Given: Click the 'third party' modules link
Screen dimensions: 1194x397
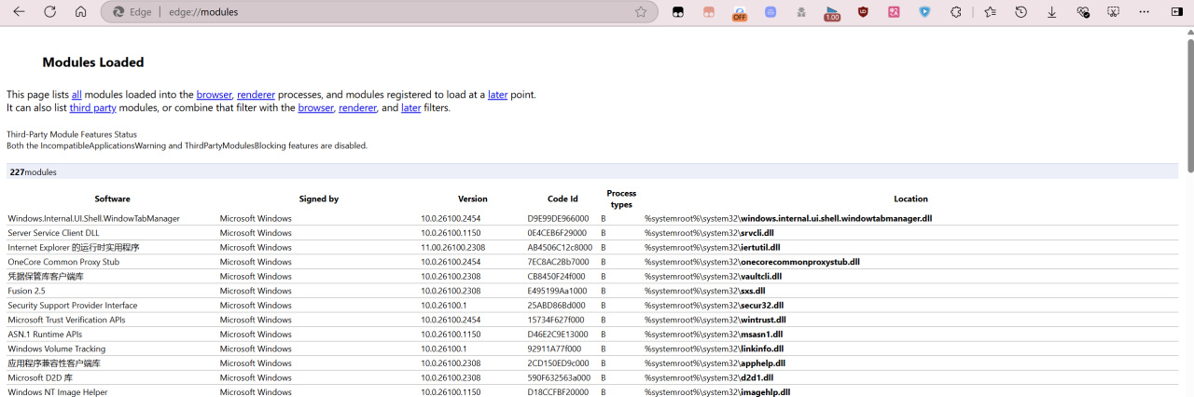Looking at the screenshot, I should (x=92, y=107).
